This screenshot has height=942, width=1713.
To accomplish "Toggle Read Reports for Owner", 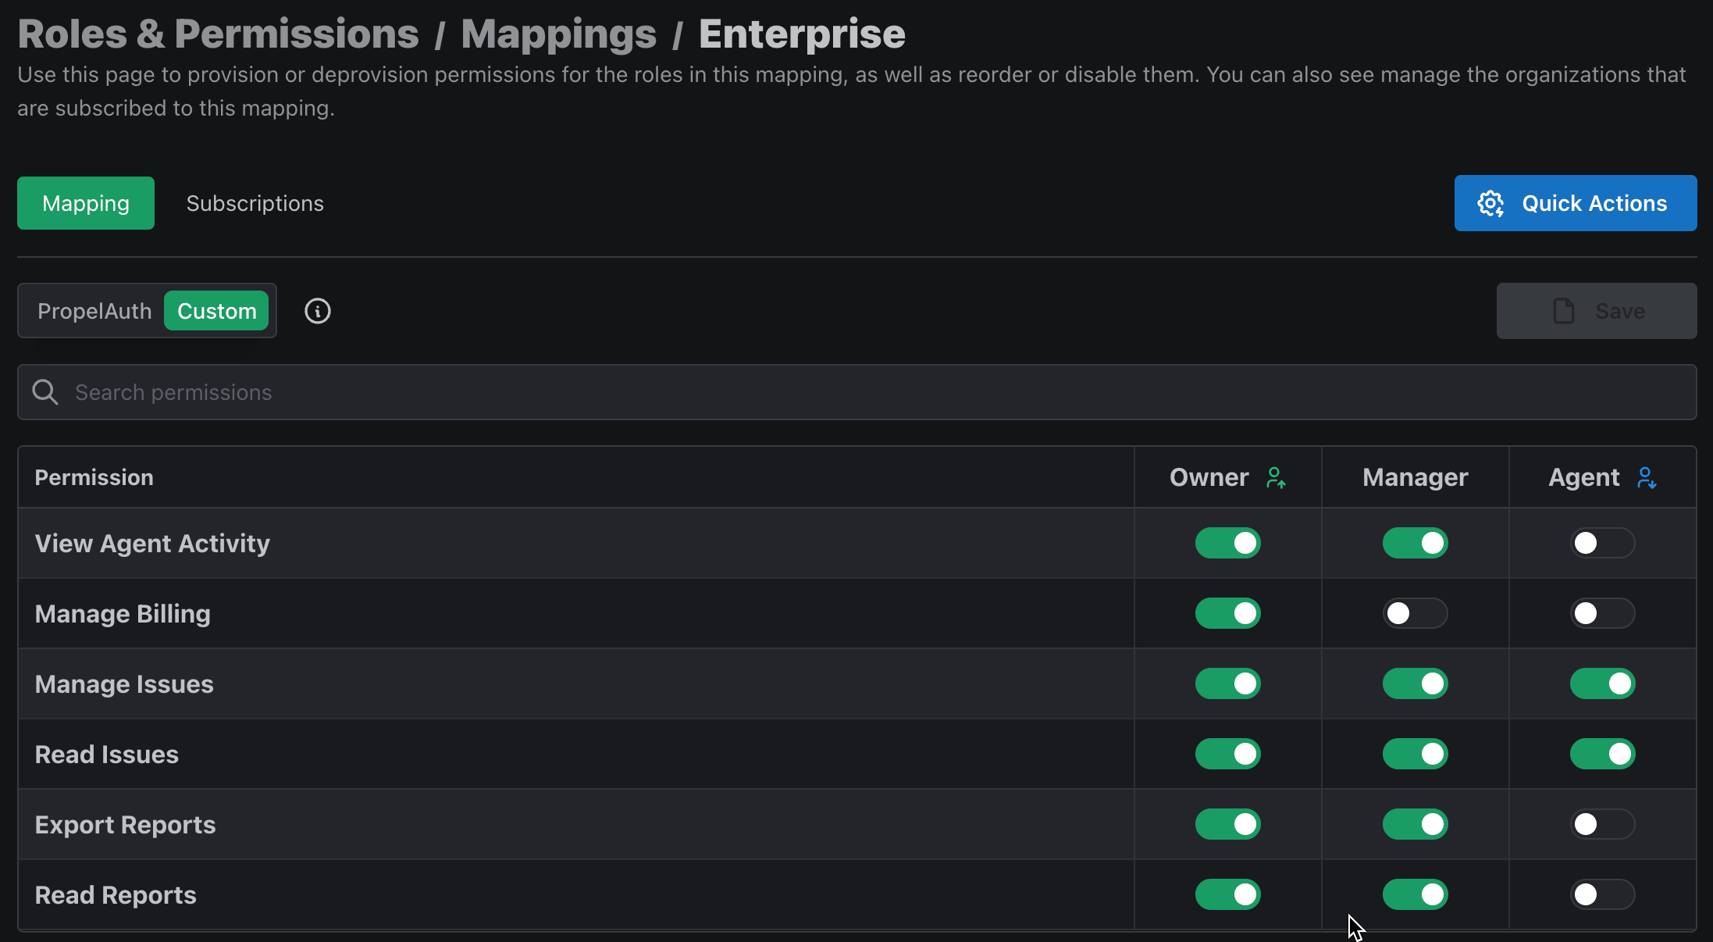I will [x=1227, y=894].
